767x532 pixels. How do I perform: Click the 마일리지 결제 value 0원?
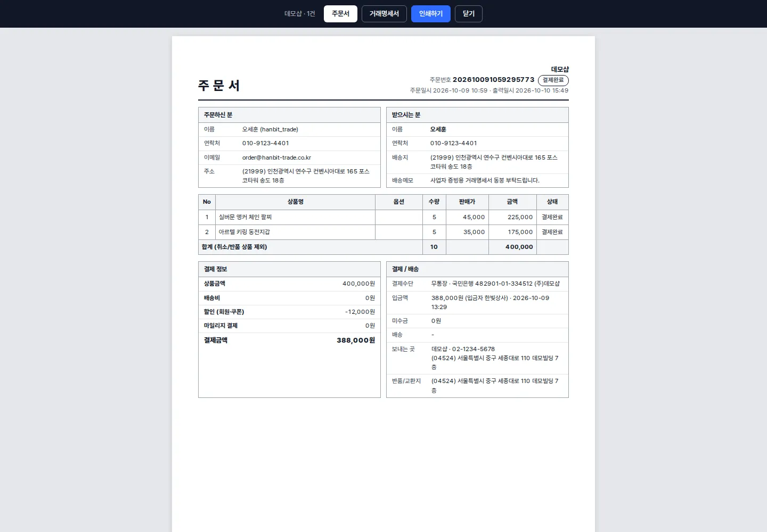click(x=370, y=326)
